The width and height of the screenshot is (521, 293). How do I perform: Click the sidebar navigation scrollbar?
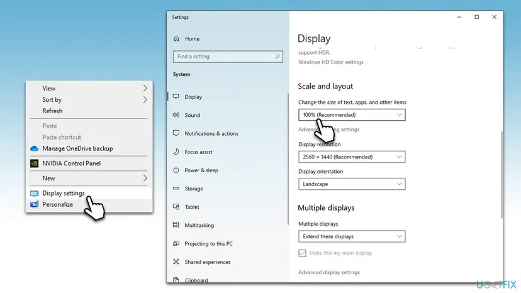tap(288, 159)
